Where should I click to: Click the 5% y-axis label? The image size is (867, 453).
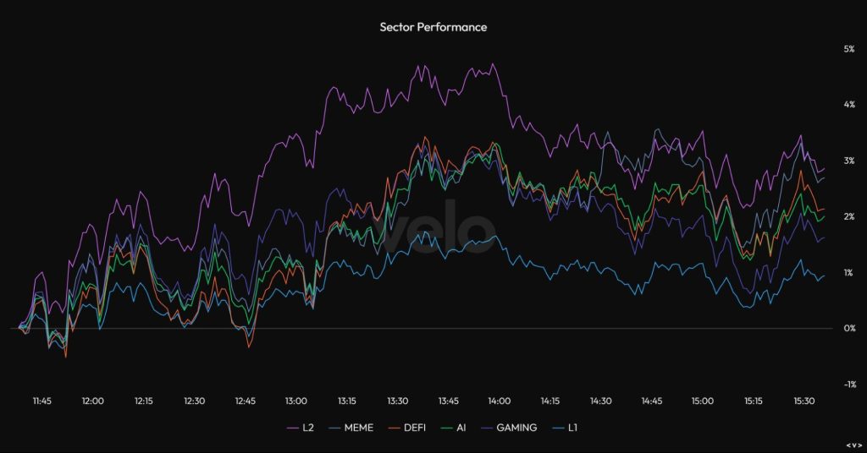click(849, 49)
